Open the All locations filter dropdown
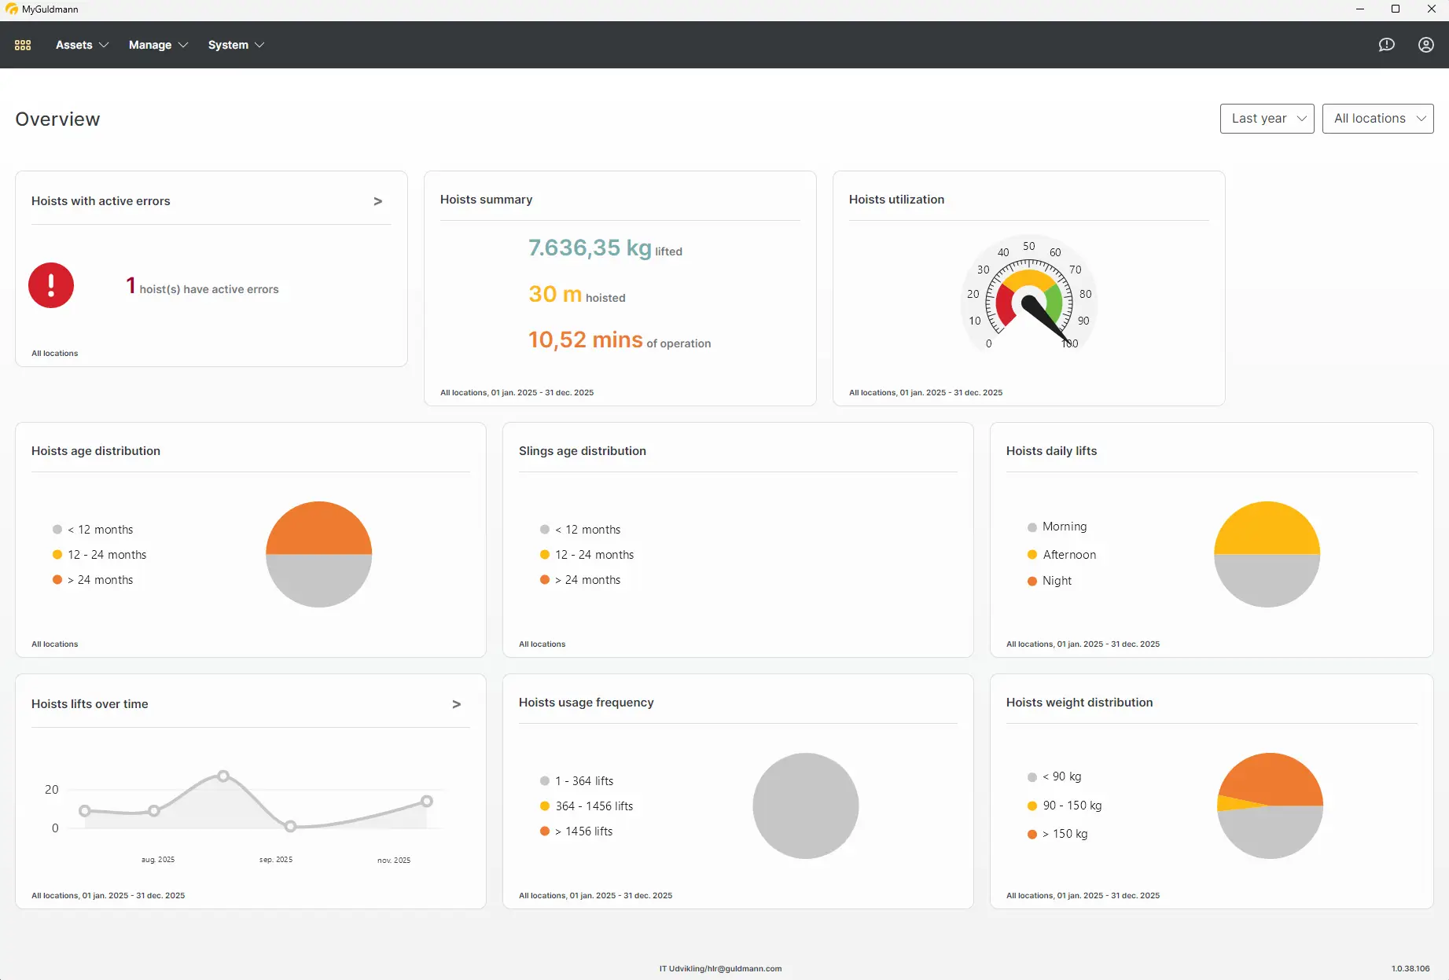The height and width of the screenshot is (980, 1449). 1377,118
